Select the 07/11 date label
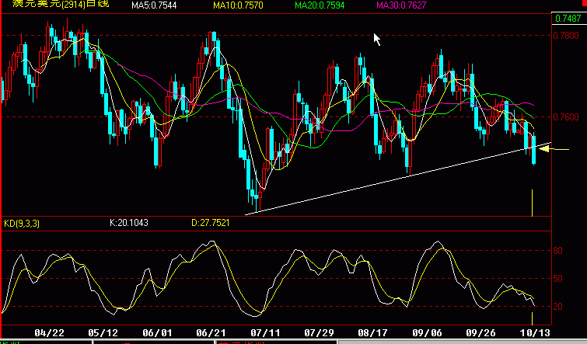 click(264, 333)
